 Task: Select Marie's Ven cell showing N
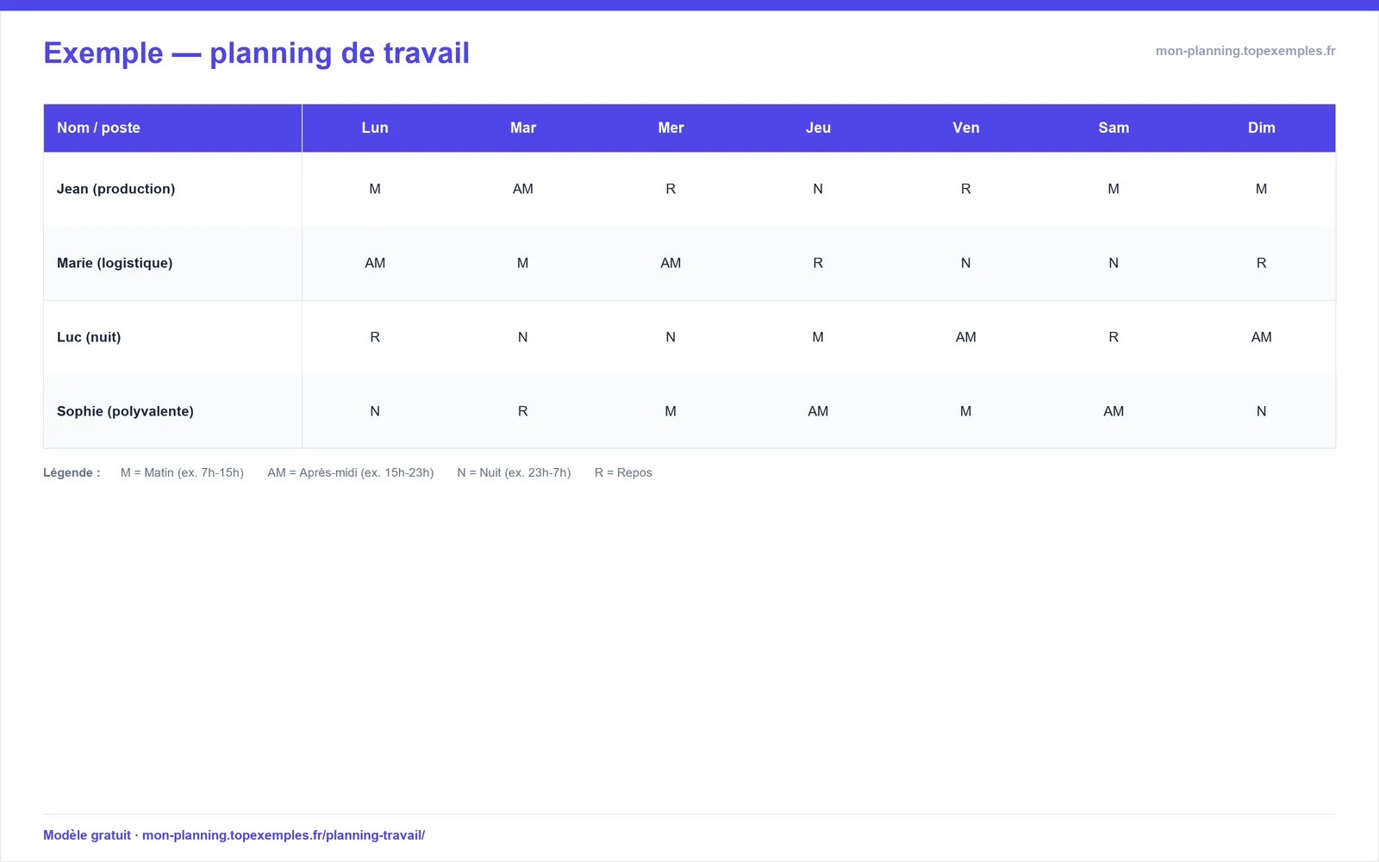tap(966, 263)
